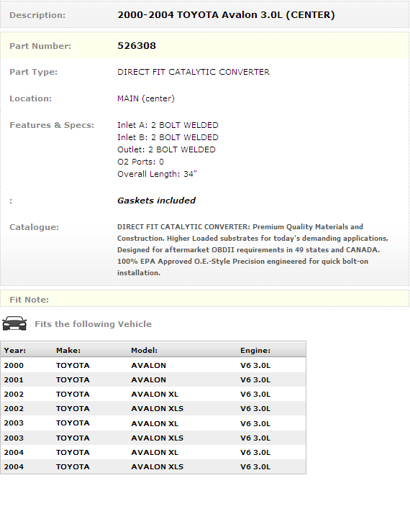Click the Overall Length 34" spec line
Image resolution: width=410 pixels, height=516 pixels.
157,174
